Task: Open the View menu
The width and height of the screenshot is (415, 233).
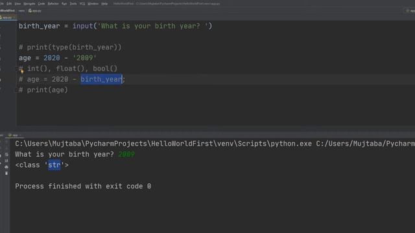Action: [x=18, y=4]
